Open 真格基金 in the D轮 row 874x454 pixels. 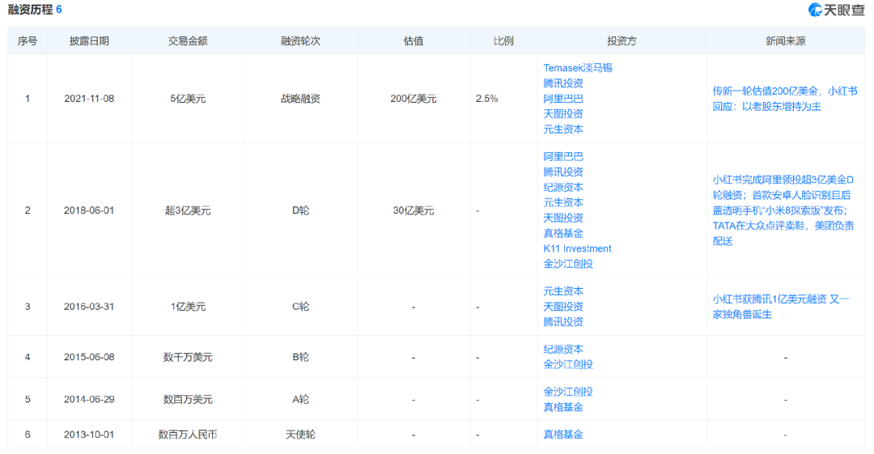pos(563,233)
